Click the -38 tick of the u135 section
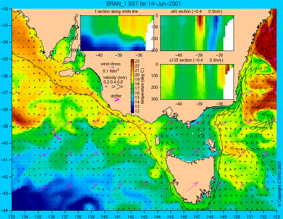 coord(219,104)
